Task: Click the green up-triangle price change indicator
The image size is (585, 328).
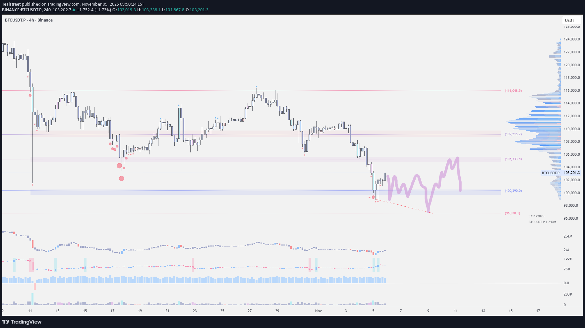Action: pos(74,10)
